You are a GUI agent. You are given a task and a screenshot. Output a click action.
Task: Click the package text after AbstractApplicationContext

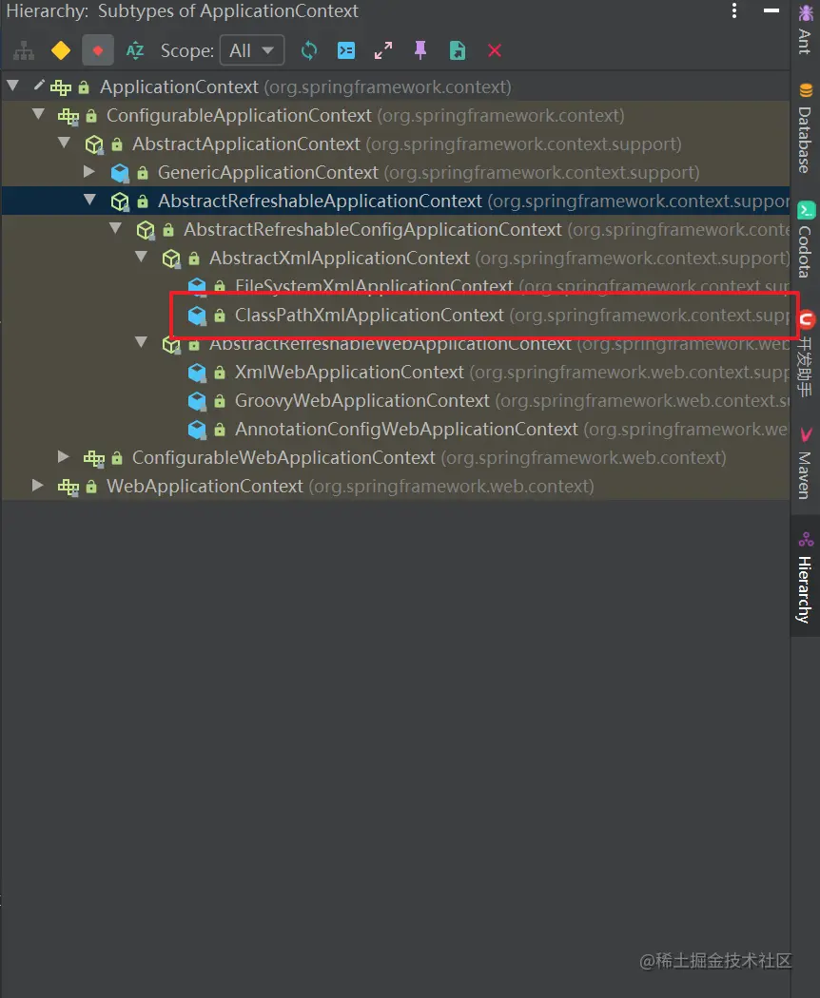[x=524, y=144]
